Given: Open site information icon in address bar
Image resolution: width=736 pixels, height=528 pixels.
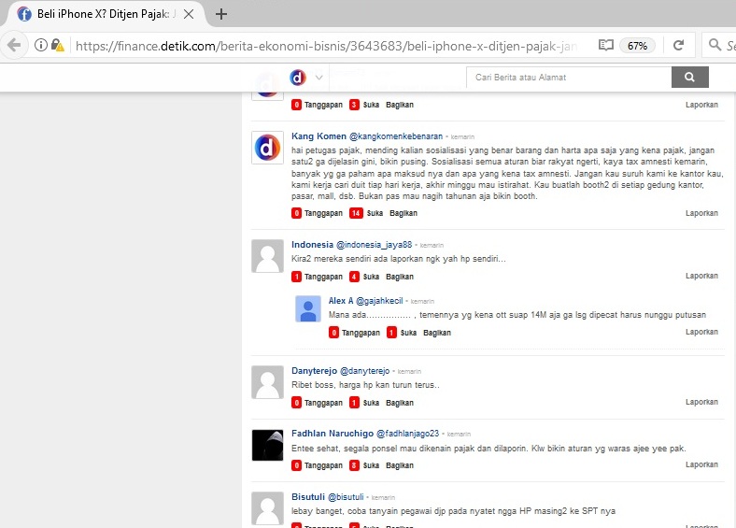Looking at the screenshot, I should tap(41, 45).
